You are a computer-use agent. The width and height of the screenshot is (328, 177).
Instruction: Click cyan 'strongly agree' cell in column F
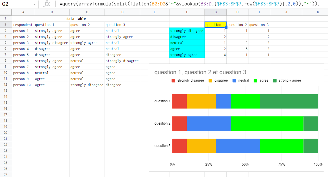[x=187, y=55]
